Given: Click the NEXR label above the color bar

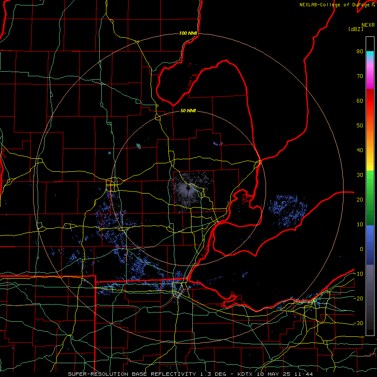Looking at the screenshot, I should coord(368,25).
